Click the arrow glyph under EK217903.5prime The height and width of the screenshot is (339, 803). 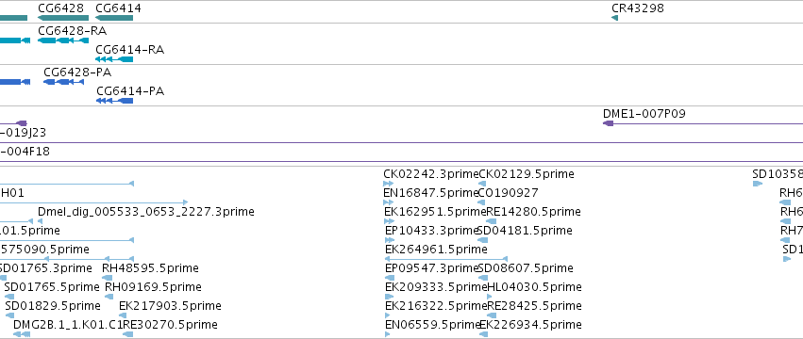coord(123,315)
